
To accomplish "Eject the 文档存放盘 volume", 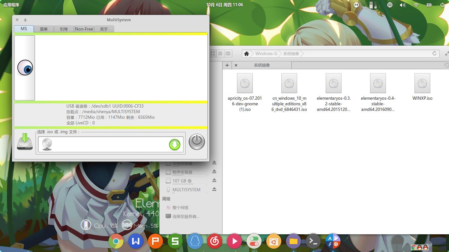I will (x=214, y=163).
